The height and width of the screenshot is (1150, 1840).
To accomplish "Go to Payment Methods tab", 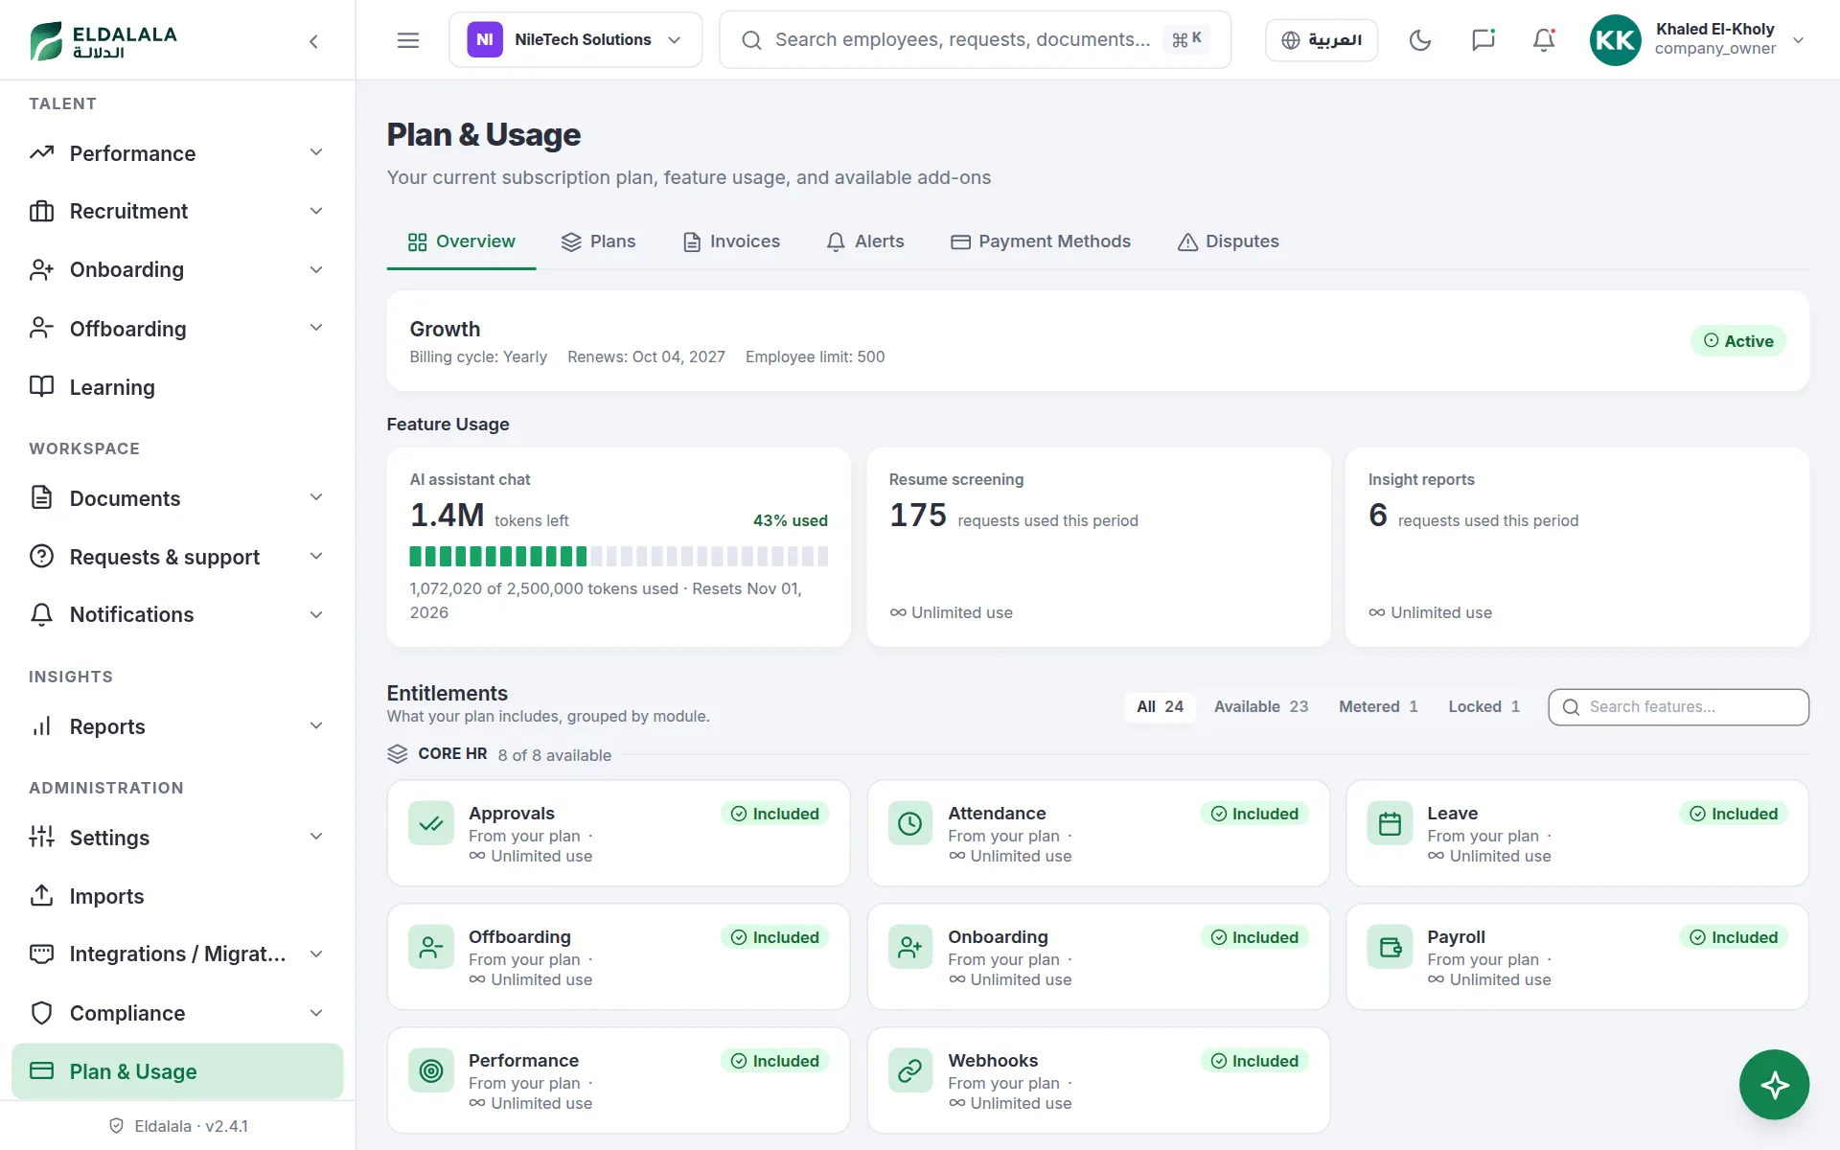I will (x=1041, y=241).
